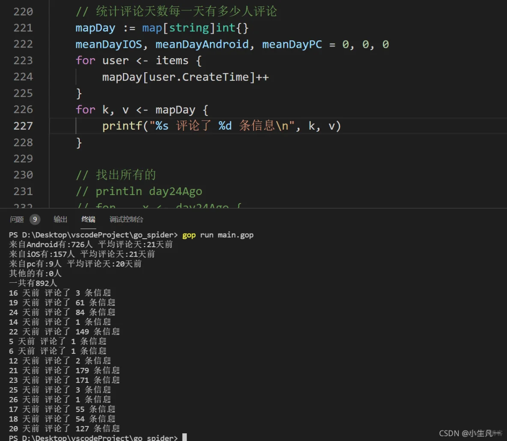Click output row 26 天前 评论了 1 条信息
This screenshot has width=507, height=441.
coord(60,400)
